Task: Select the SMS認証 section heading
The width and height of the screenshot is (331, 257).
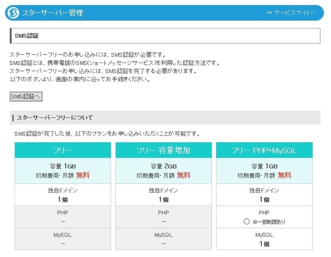Action: pos(27,36)
